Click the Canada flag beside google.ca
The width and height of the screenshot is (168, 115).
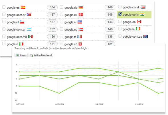(139, 22)
